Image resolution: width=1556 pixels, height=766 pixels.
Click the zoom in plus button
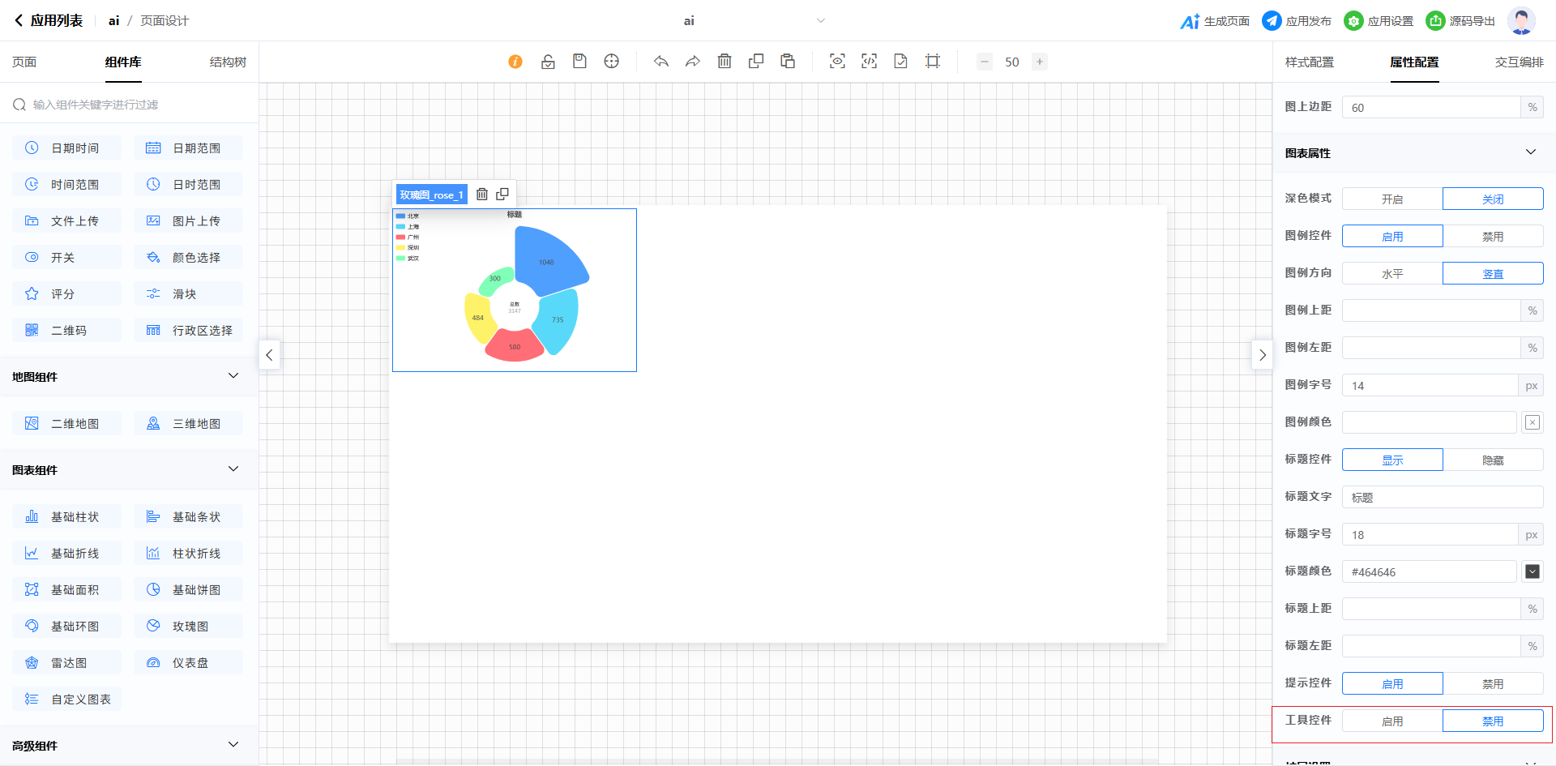point(1040,62)
